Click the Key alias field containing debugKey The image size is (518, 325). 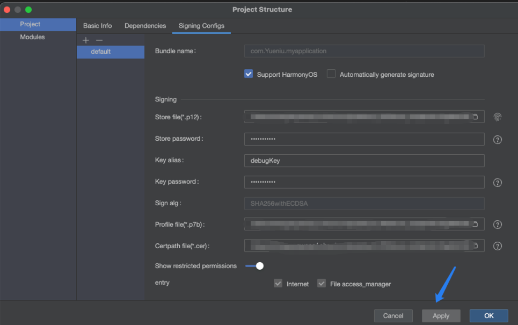tap(364, 161)
